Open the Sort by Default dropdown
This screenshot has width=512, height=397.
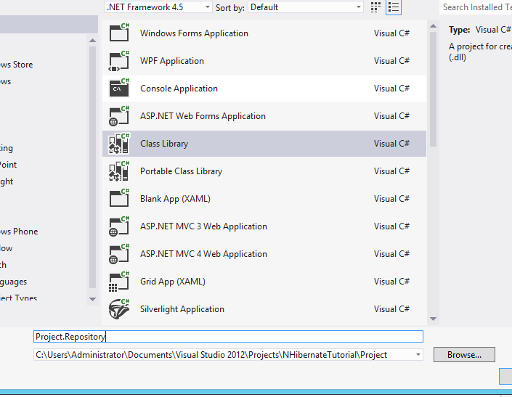click(306, 7)
